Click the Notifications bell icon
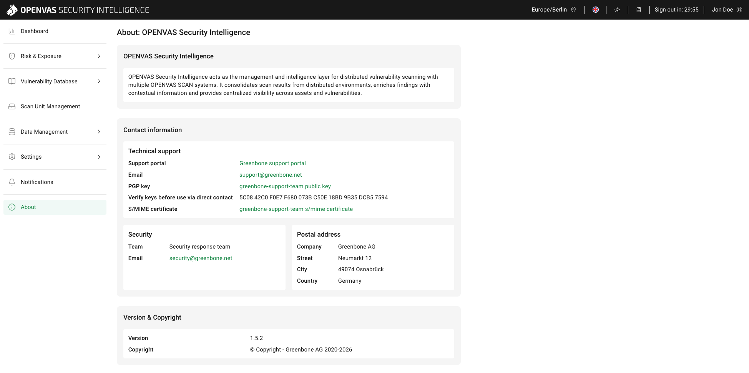Screen dimensions: 749x373 pos(12,182)
